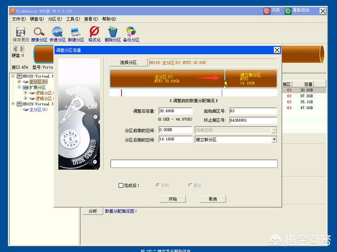Click the start sector number field showing 63
This screenshot has width=337, height=252.
[x=253, y=111]
